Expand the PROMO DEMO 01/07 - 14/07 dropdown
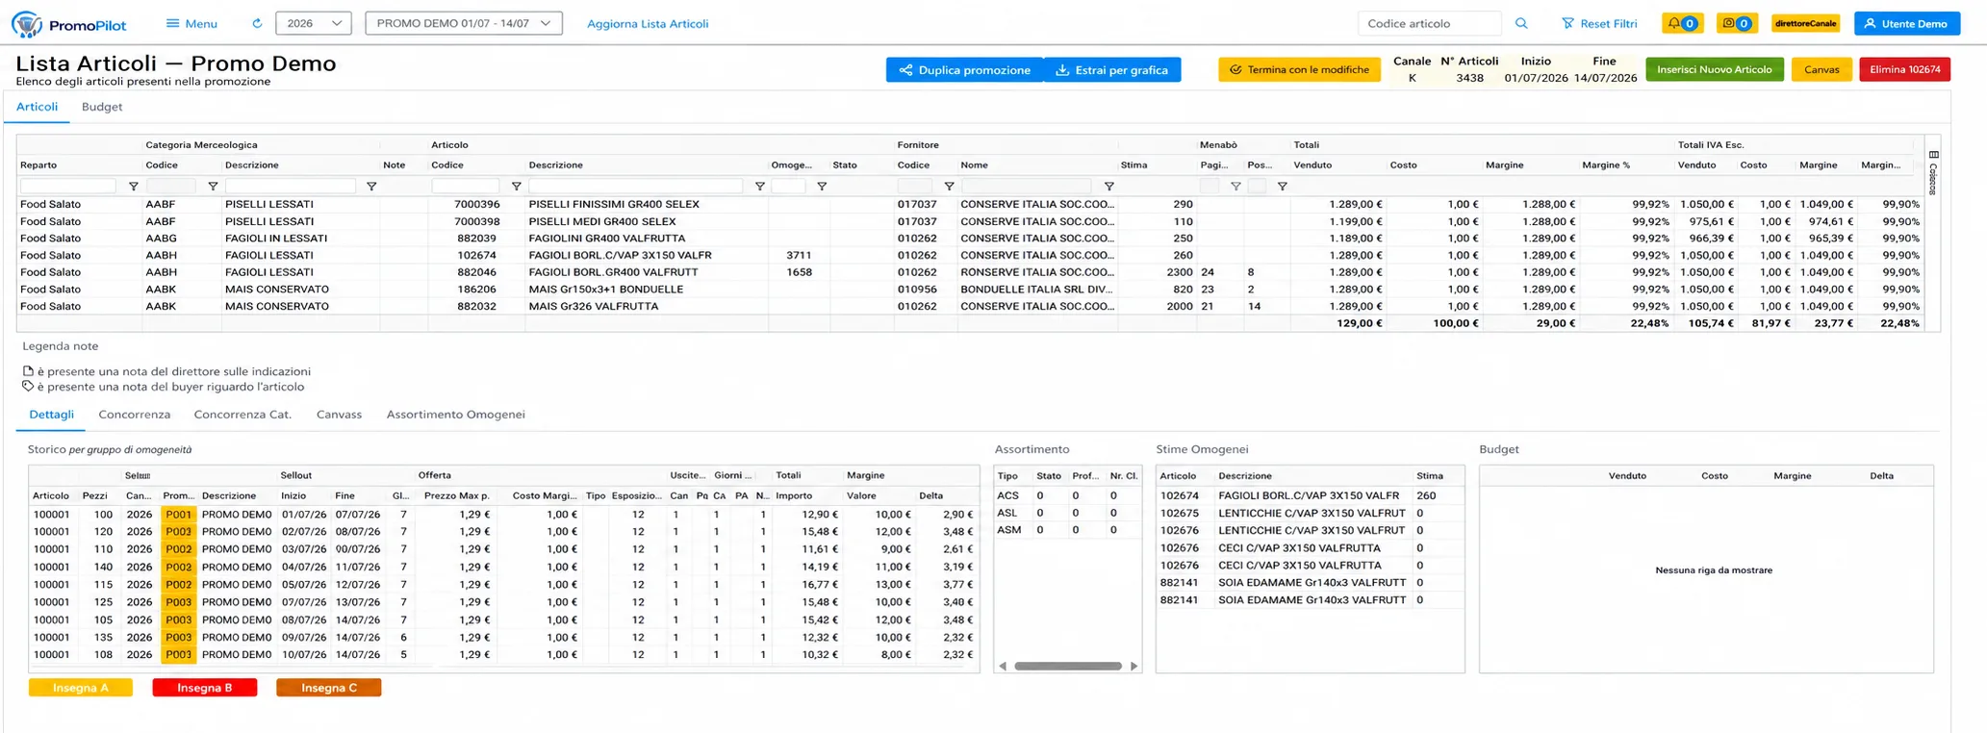This screenshot has height=733, width=1987. [464, 23]
